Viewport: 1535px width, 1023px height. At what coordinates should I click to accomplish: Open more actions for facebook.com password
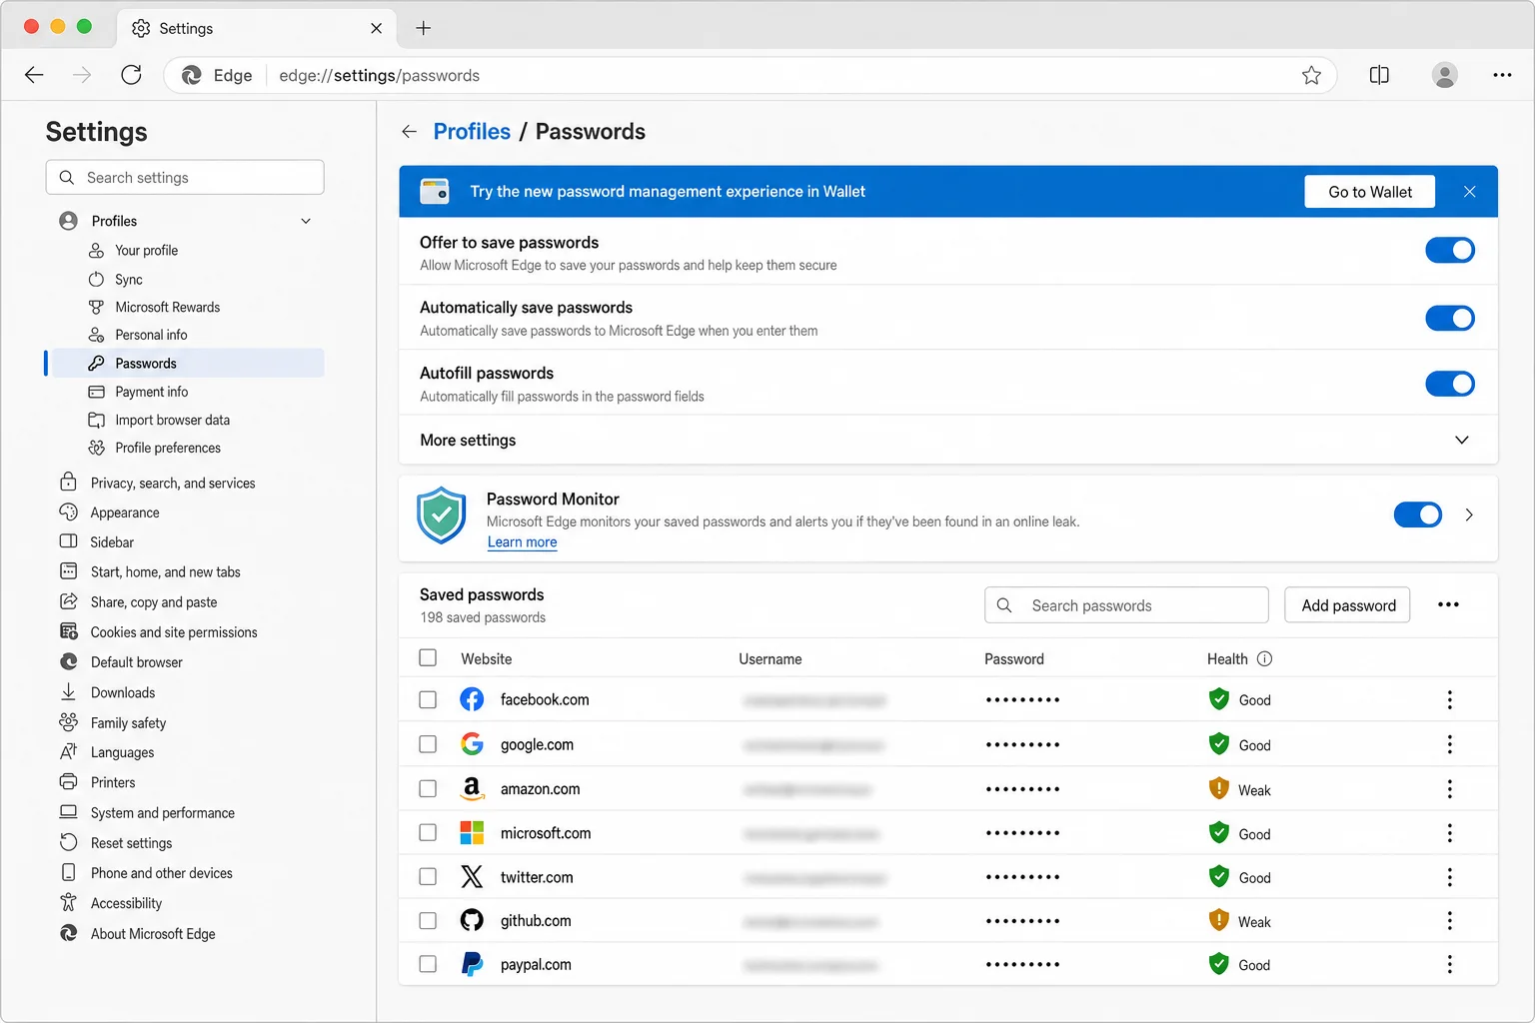pos(1449,700)
